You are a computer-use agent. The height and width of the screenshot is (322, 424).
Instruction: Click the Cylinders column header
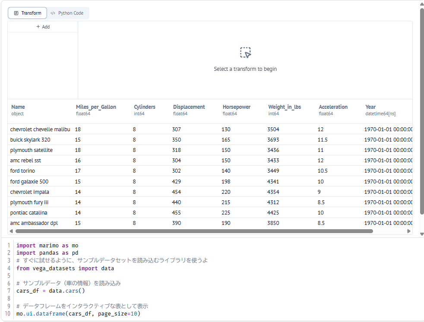(145, 107)
